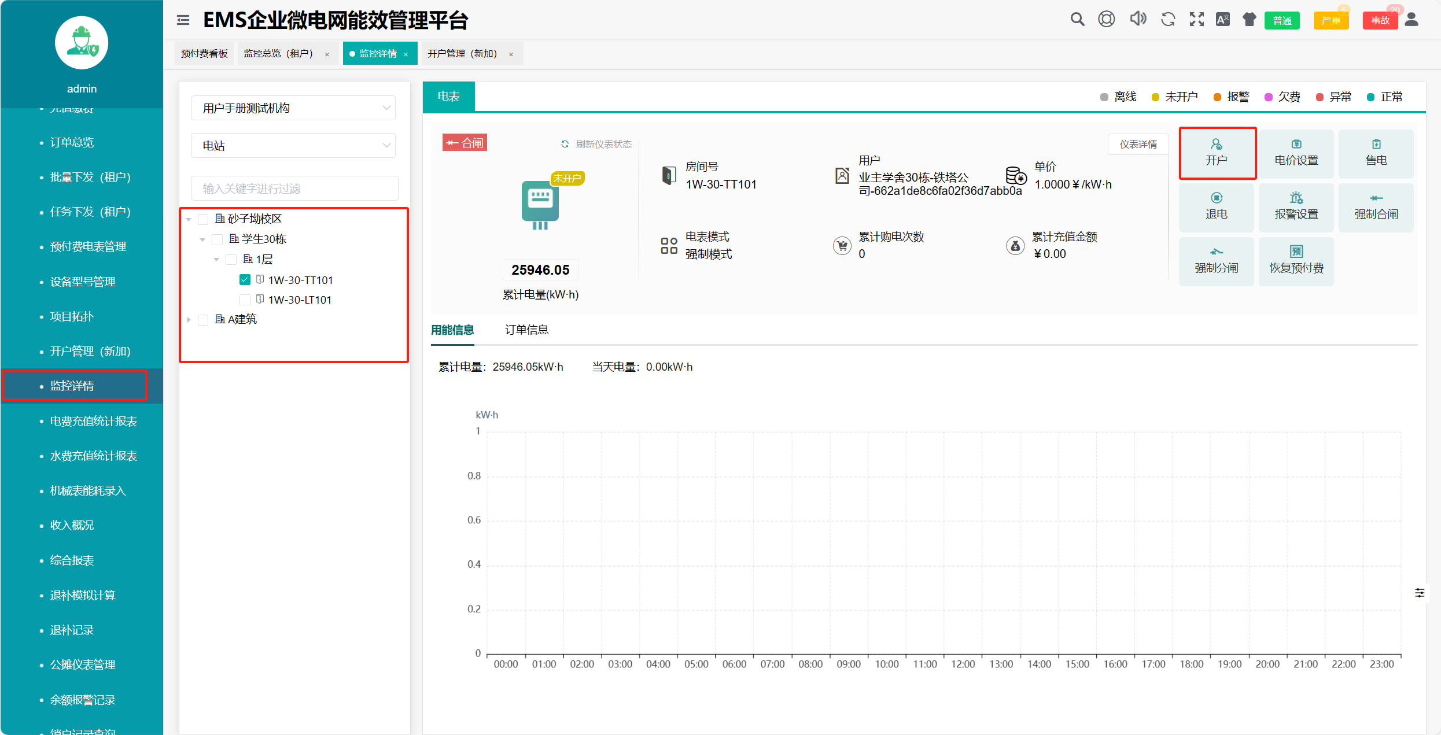Click the keyword filter input field

(294, 189)
